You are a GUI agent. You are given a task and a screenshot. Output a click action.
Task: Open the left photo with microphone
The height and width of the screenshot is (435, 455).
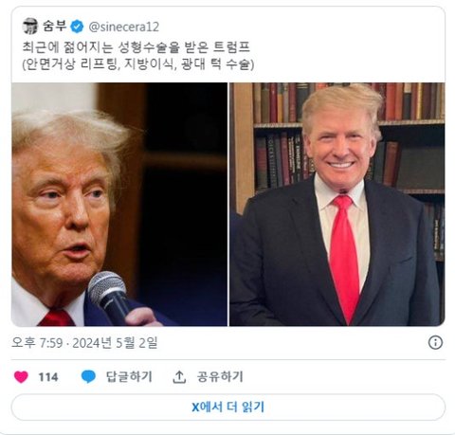(x=119, y=204)
